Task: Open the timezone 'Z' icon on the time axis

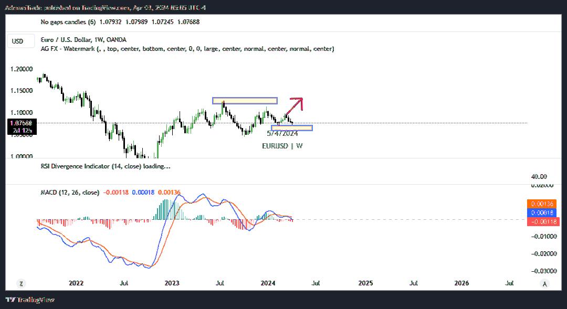Action: [x=22, y=284]
